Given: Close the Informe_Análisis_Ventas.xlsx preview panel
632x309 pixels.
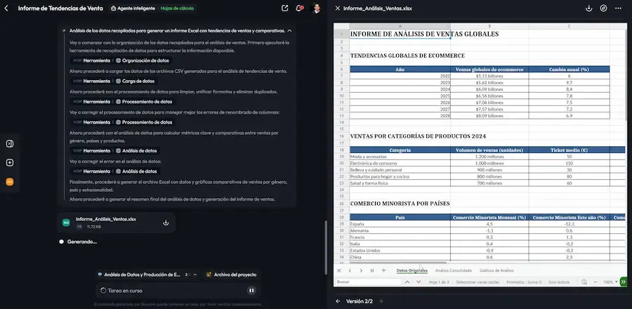Looking at the screenshot, I should [x=337, y=8].
